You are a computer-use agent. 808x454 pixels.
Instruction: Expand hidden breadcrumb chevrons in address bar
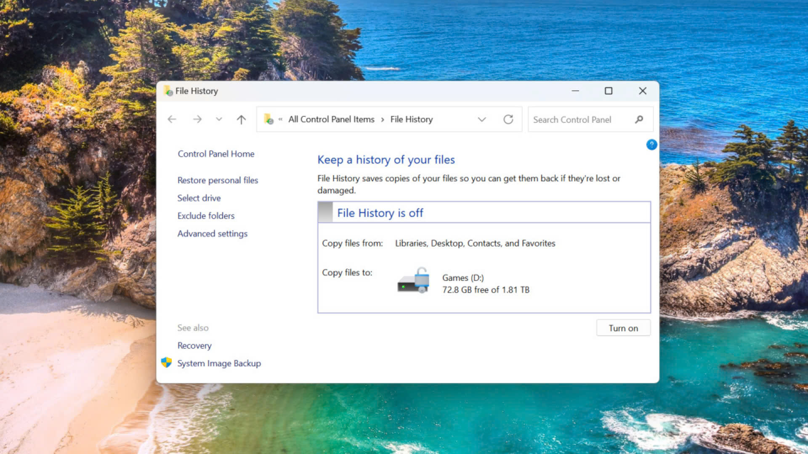[280, 119]
